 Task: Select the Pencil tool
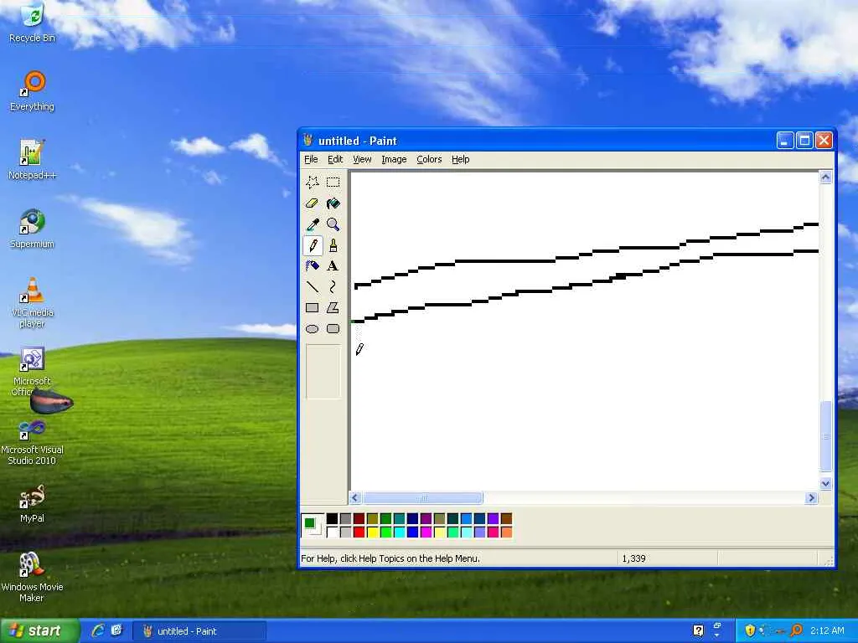[313, 245]
